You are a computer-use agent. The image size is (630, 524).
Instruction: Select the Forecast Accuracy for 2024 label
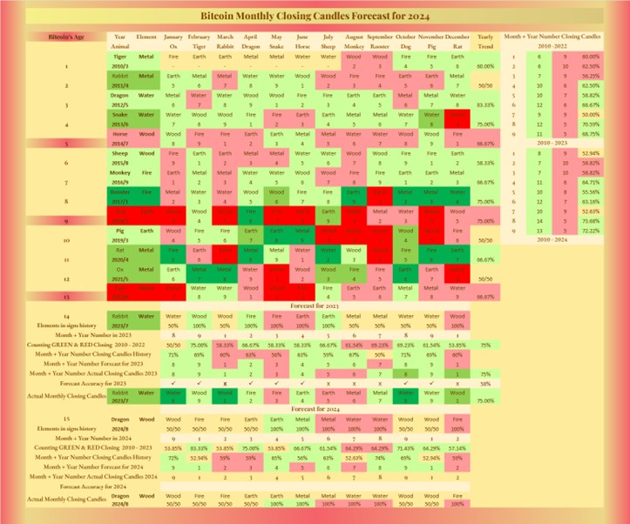(x=93, y=487)
